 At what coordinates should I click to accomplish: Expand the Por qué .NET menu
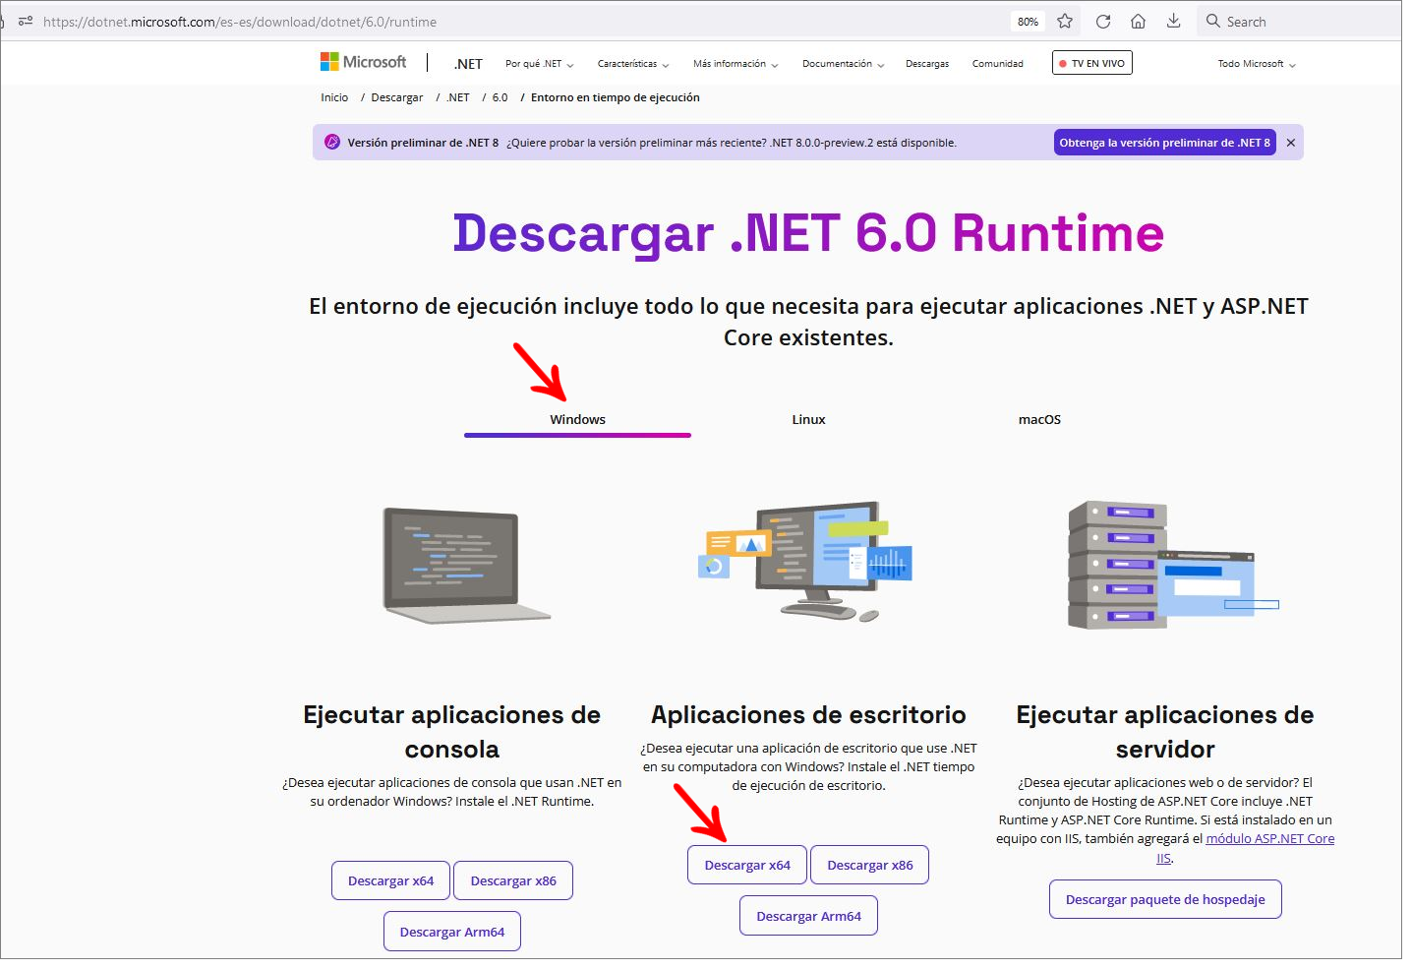coord(539,64)
